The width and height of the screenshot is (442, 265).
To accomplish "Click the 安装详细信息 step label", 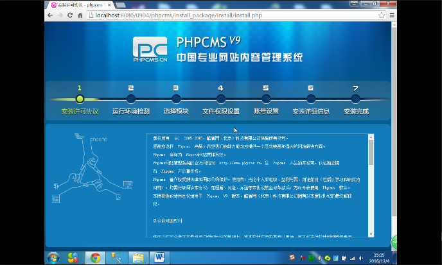I will [x=311, y=112].
